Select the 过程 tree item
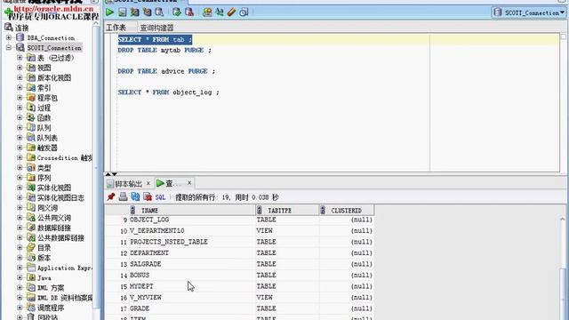Screen dimensions: 569x320 (44, 108)
